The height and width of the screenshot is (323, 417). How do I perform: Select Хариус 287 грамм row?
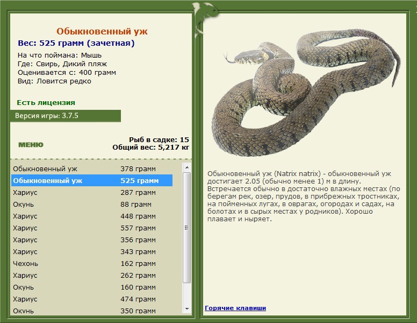pos(92,192)
